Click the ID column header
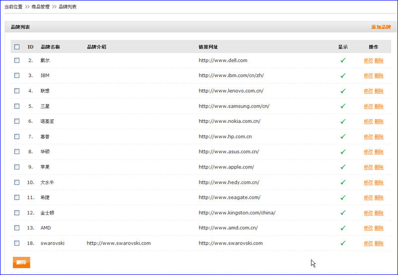This screenshot has height=275, width=398. pyautogui.click(x=30, y=47)
